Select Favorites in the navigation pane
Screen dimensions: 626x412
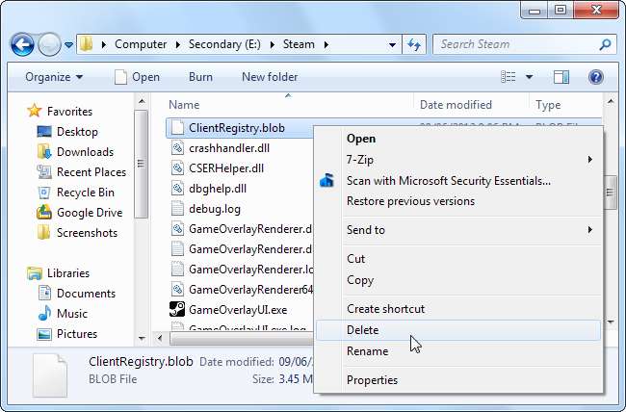point(69,112)
